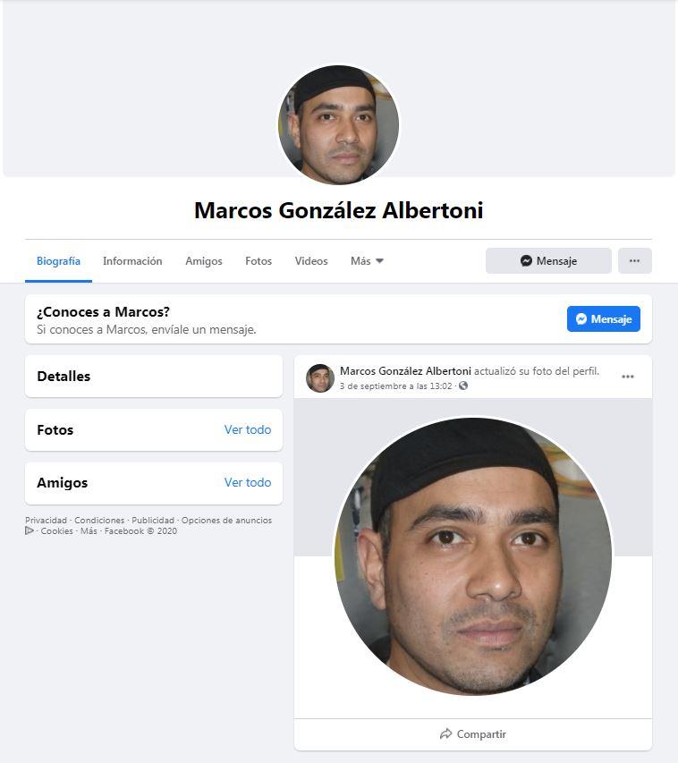Switch to the Información tab
Viewport: 678px width, 763px height.
click(132, 261)
